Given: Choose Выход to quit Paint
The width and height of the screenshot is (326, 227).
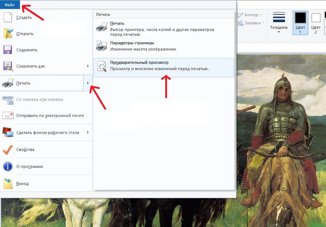Looking at the screenshot, I should (46, 183).
